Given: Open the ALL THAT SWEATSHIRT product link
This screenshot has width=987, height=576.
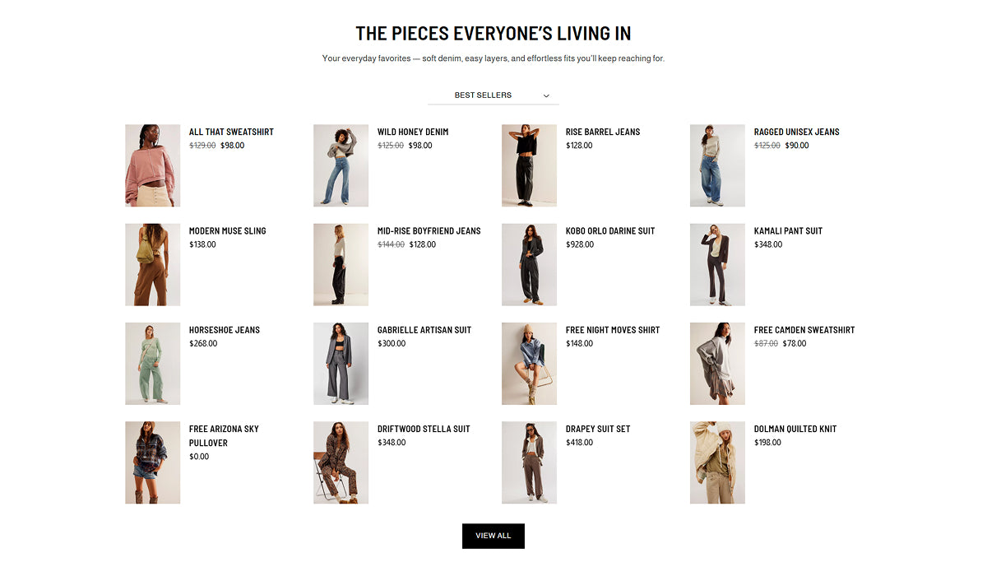Looking at the screenshot, I should (x=231, y=132).
